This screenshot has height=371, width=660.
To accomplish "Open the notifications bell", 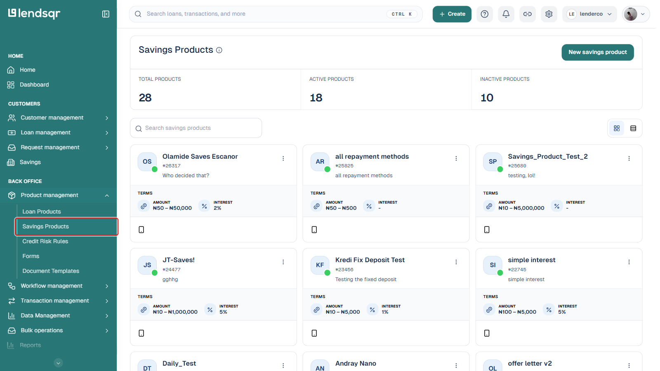I will click(x=506, y=14).
